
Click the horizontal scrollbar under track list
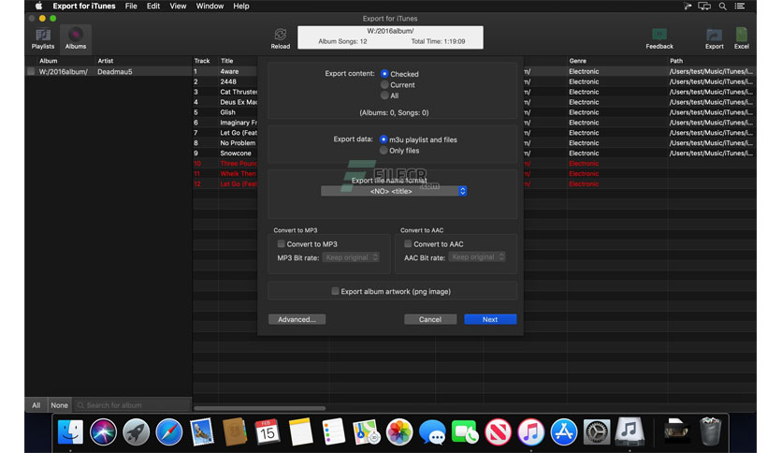click(x=260, y=408)
